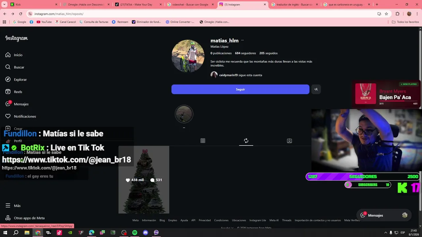
Task: Go to Inicio in Instagram sidebar
Action: pos(14,55)
